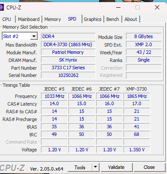Click the RAS# Precharge row label

click(x=20, y=119)
